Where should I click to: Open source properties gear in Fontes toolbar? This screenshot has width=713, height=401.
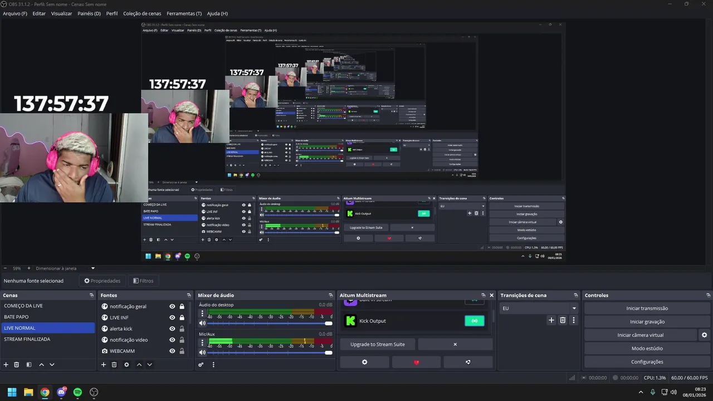click(x=126, y=365)
